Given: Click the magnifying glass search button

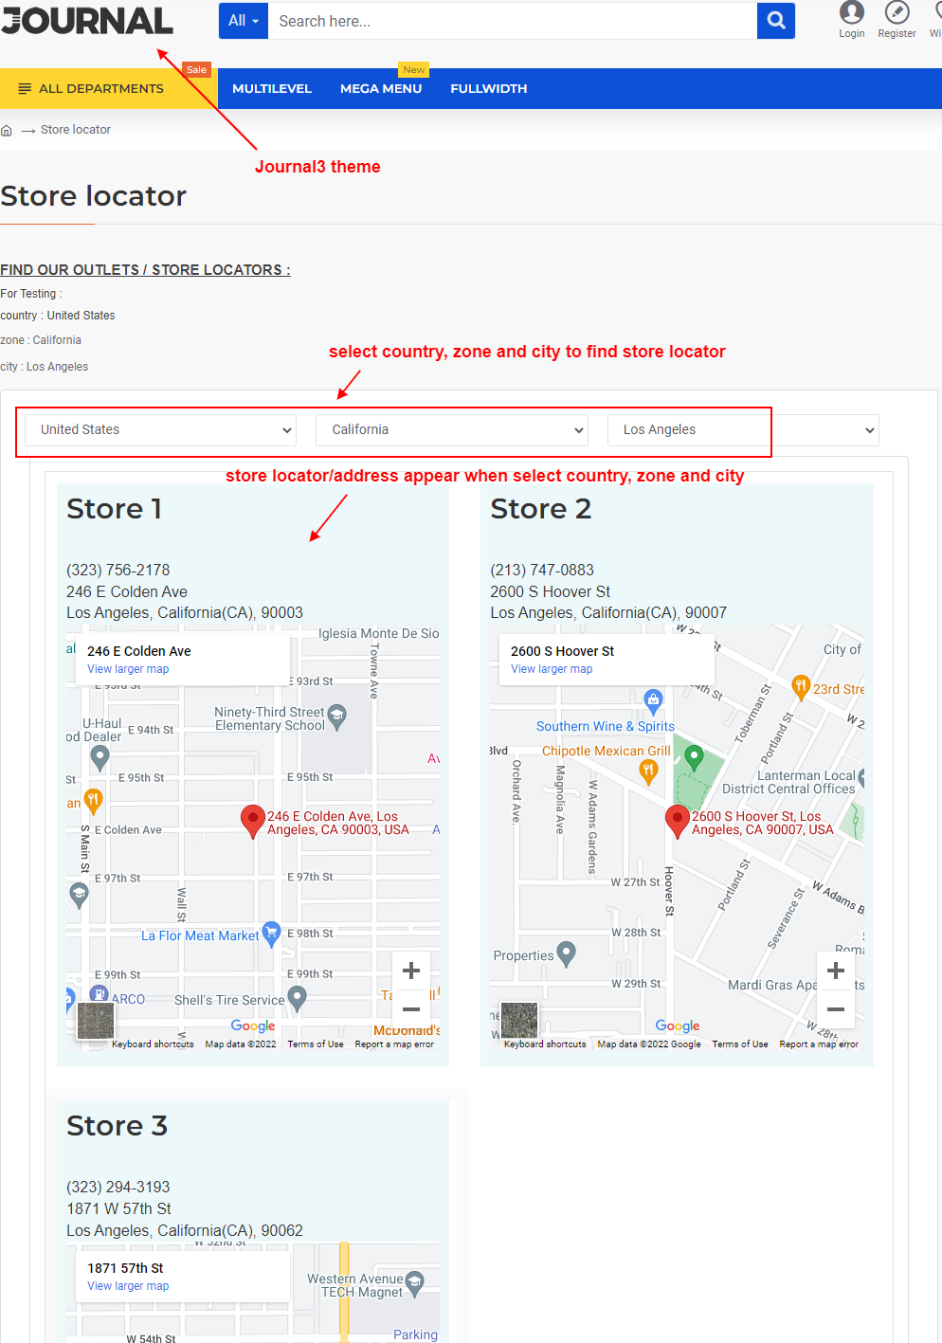Looking at the screenshot, I should (x=775, y=20).
